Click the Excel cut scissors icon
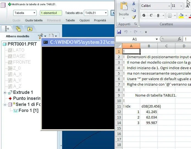Screen dimensions: 191x149 (x=134, y=3)
